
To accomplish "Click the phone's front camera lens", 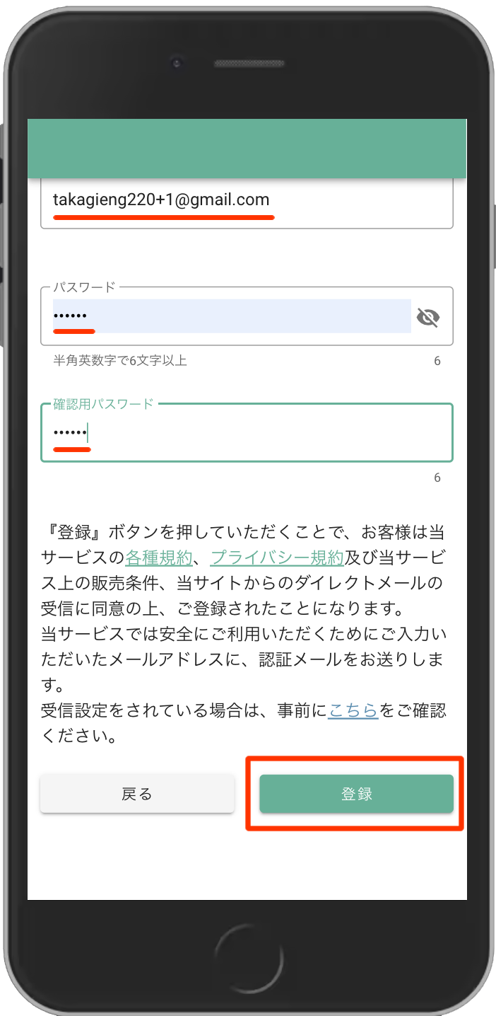I will point(177,63).
